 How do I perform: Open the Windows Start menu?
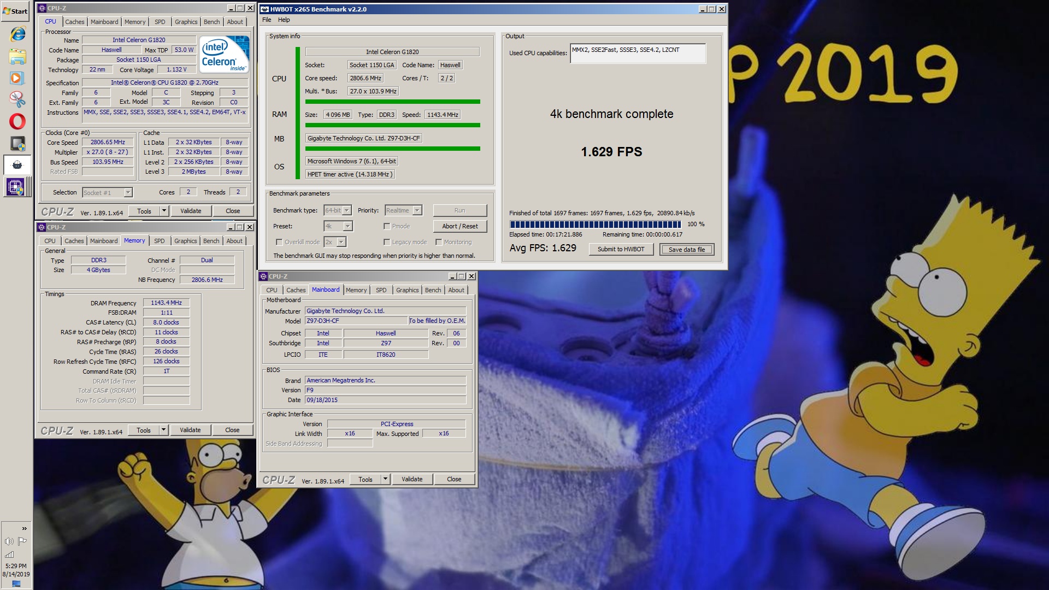15,11
